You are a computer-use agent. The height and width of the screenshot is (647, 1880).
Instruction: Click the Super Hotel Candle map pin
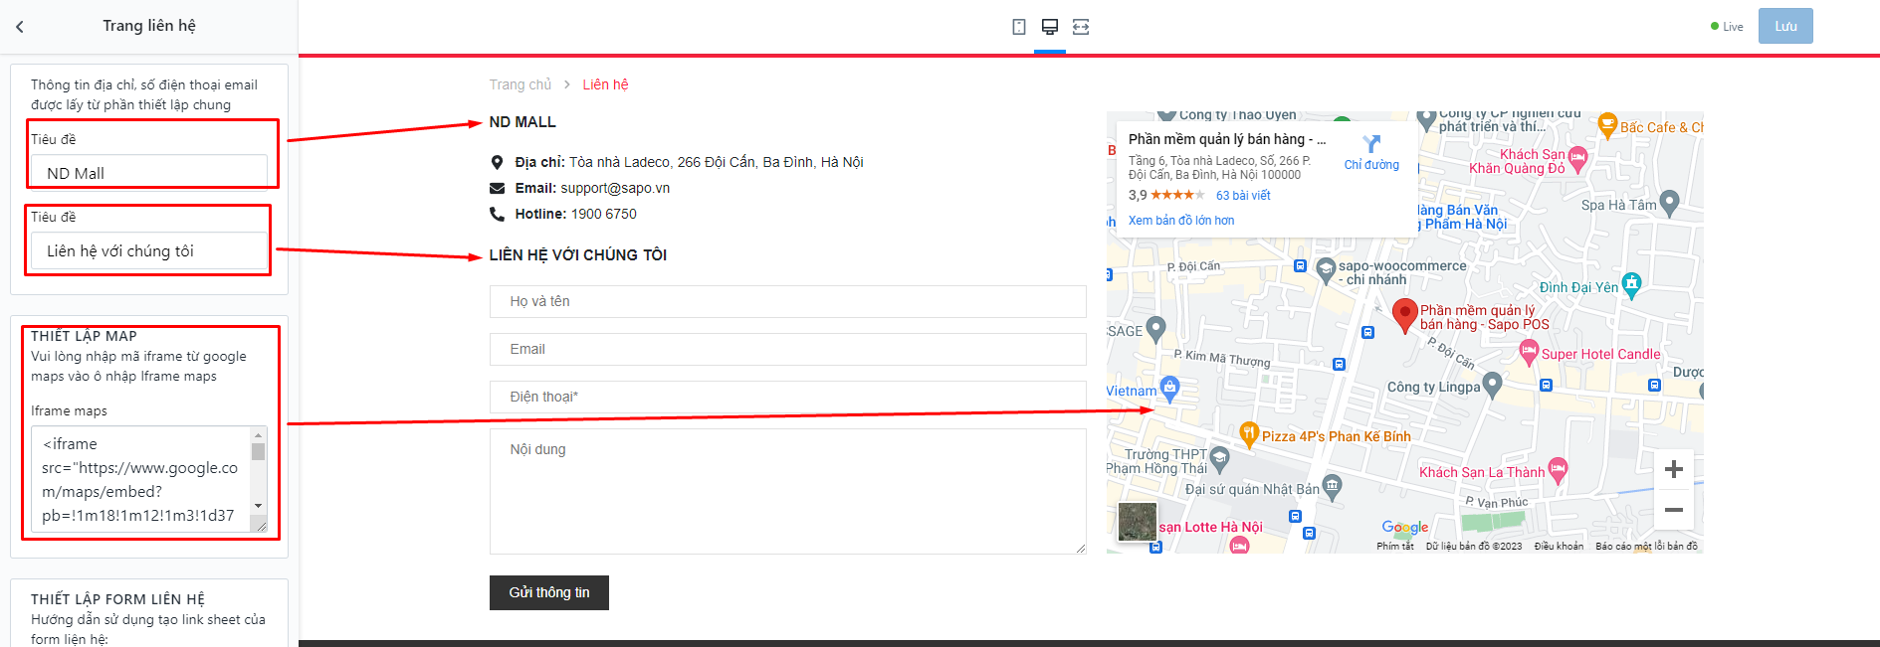1529,351
